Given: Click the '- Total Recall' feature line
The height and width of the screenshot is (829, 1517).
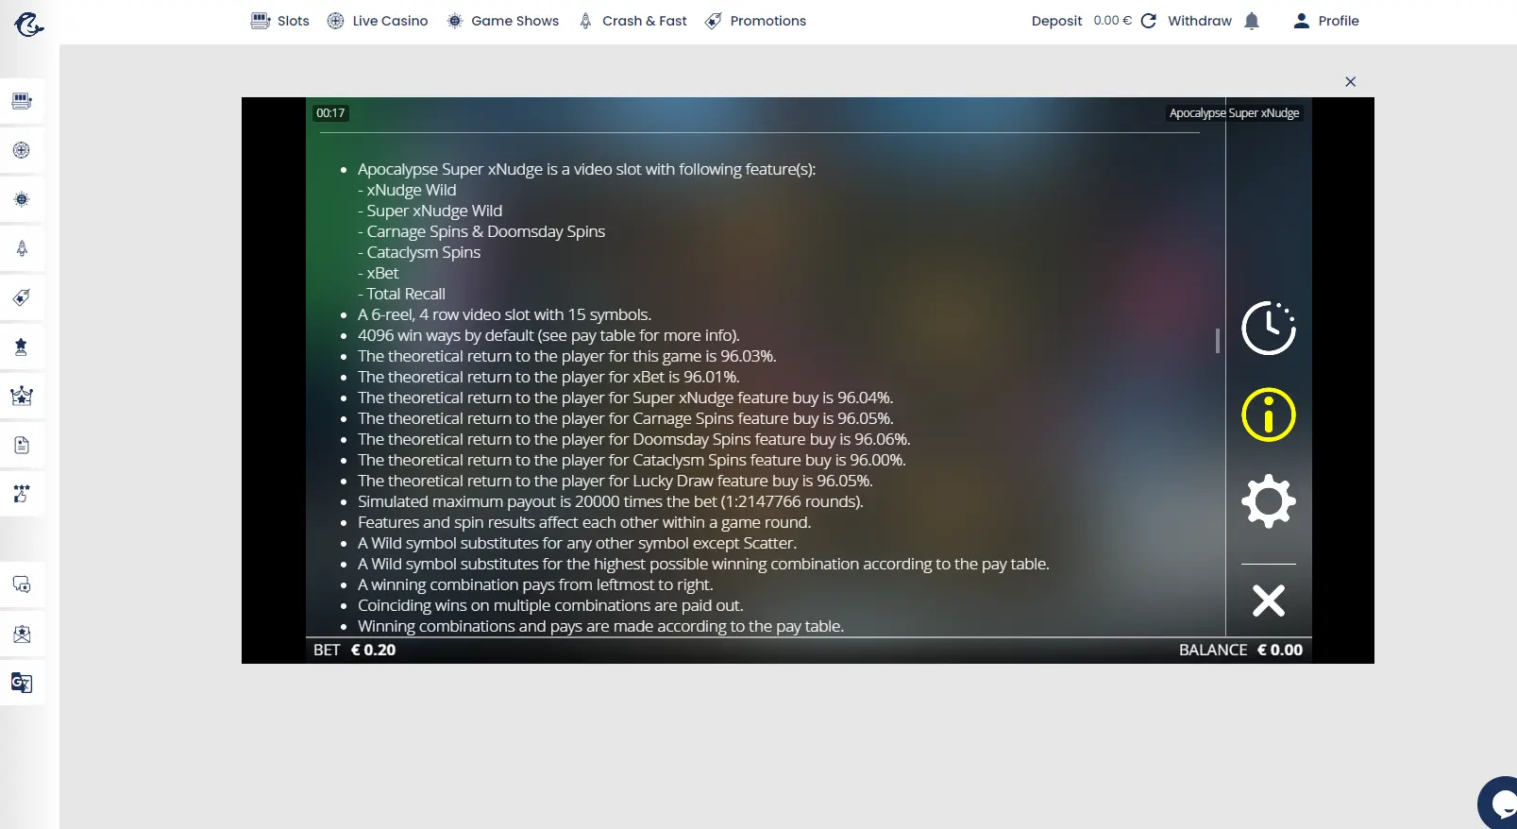Looking at the screenshot, I should click(401, 294).
